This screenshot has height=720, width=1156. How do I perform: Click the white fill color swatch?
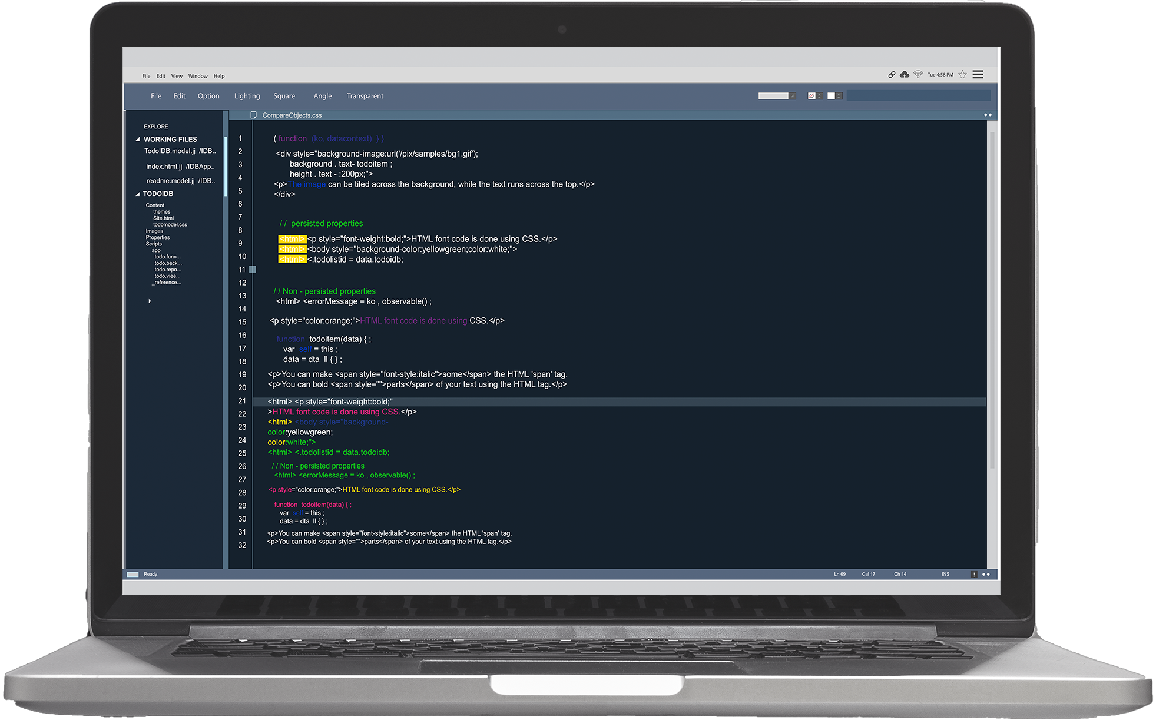coord(831,96)
